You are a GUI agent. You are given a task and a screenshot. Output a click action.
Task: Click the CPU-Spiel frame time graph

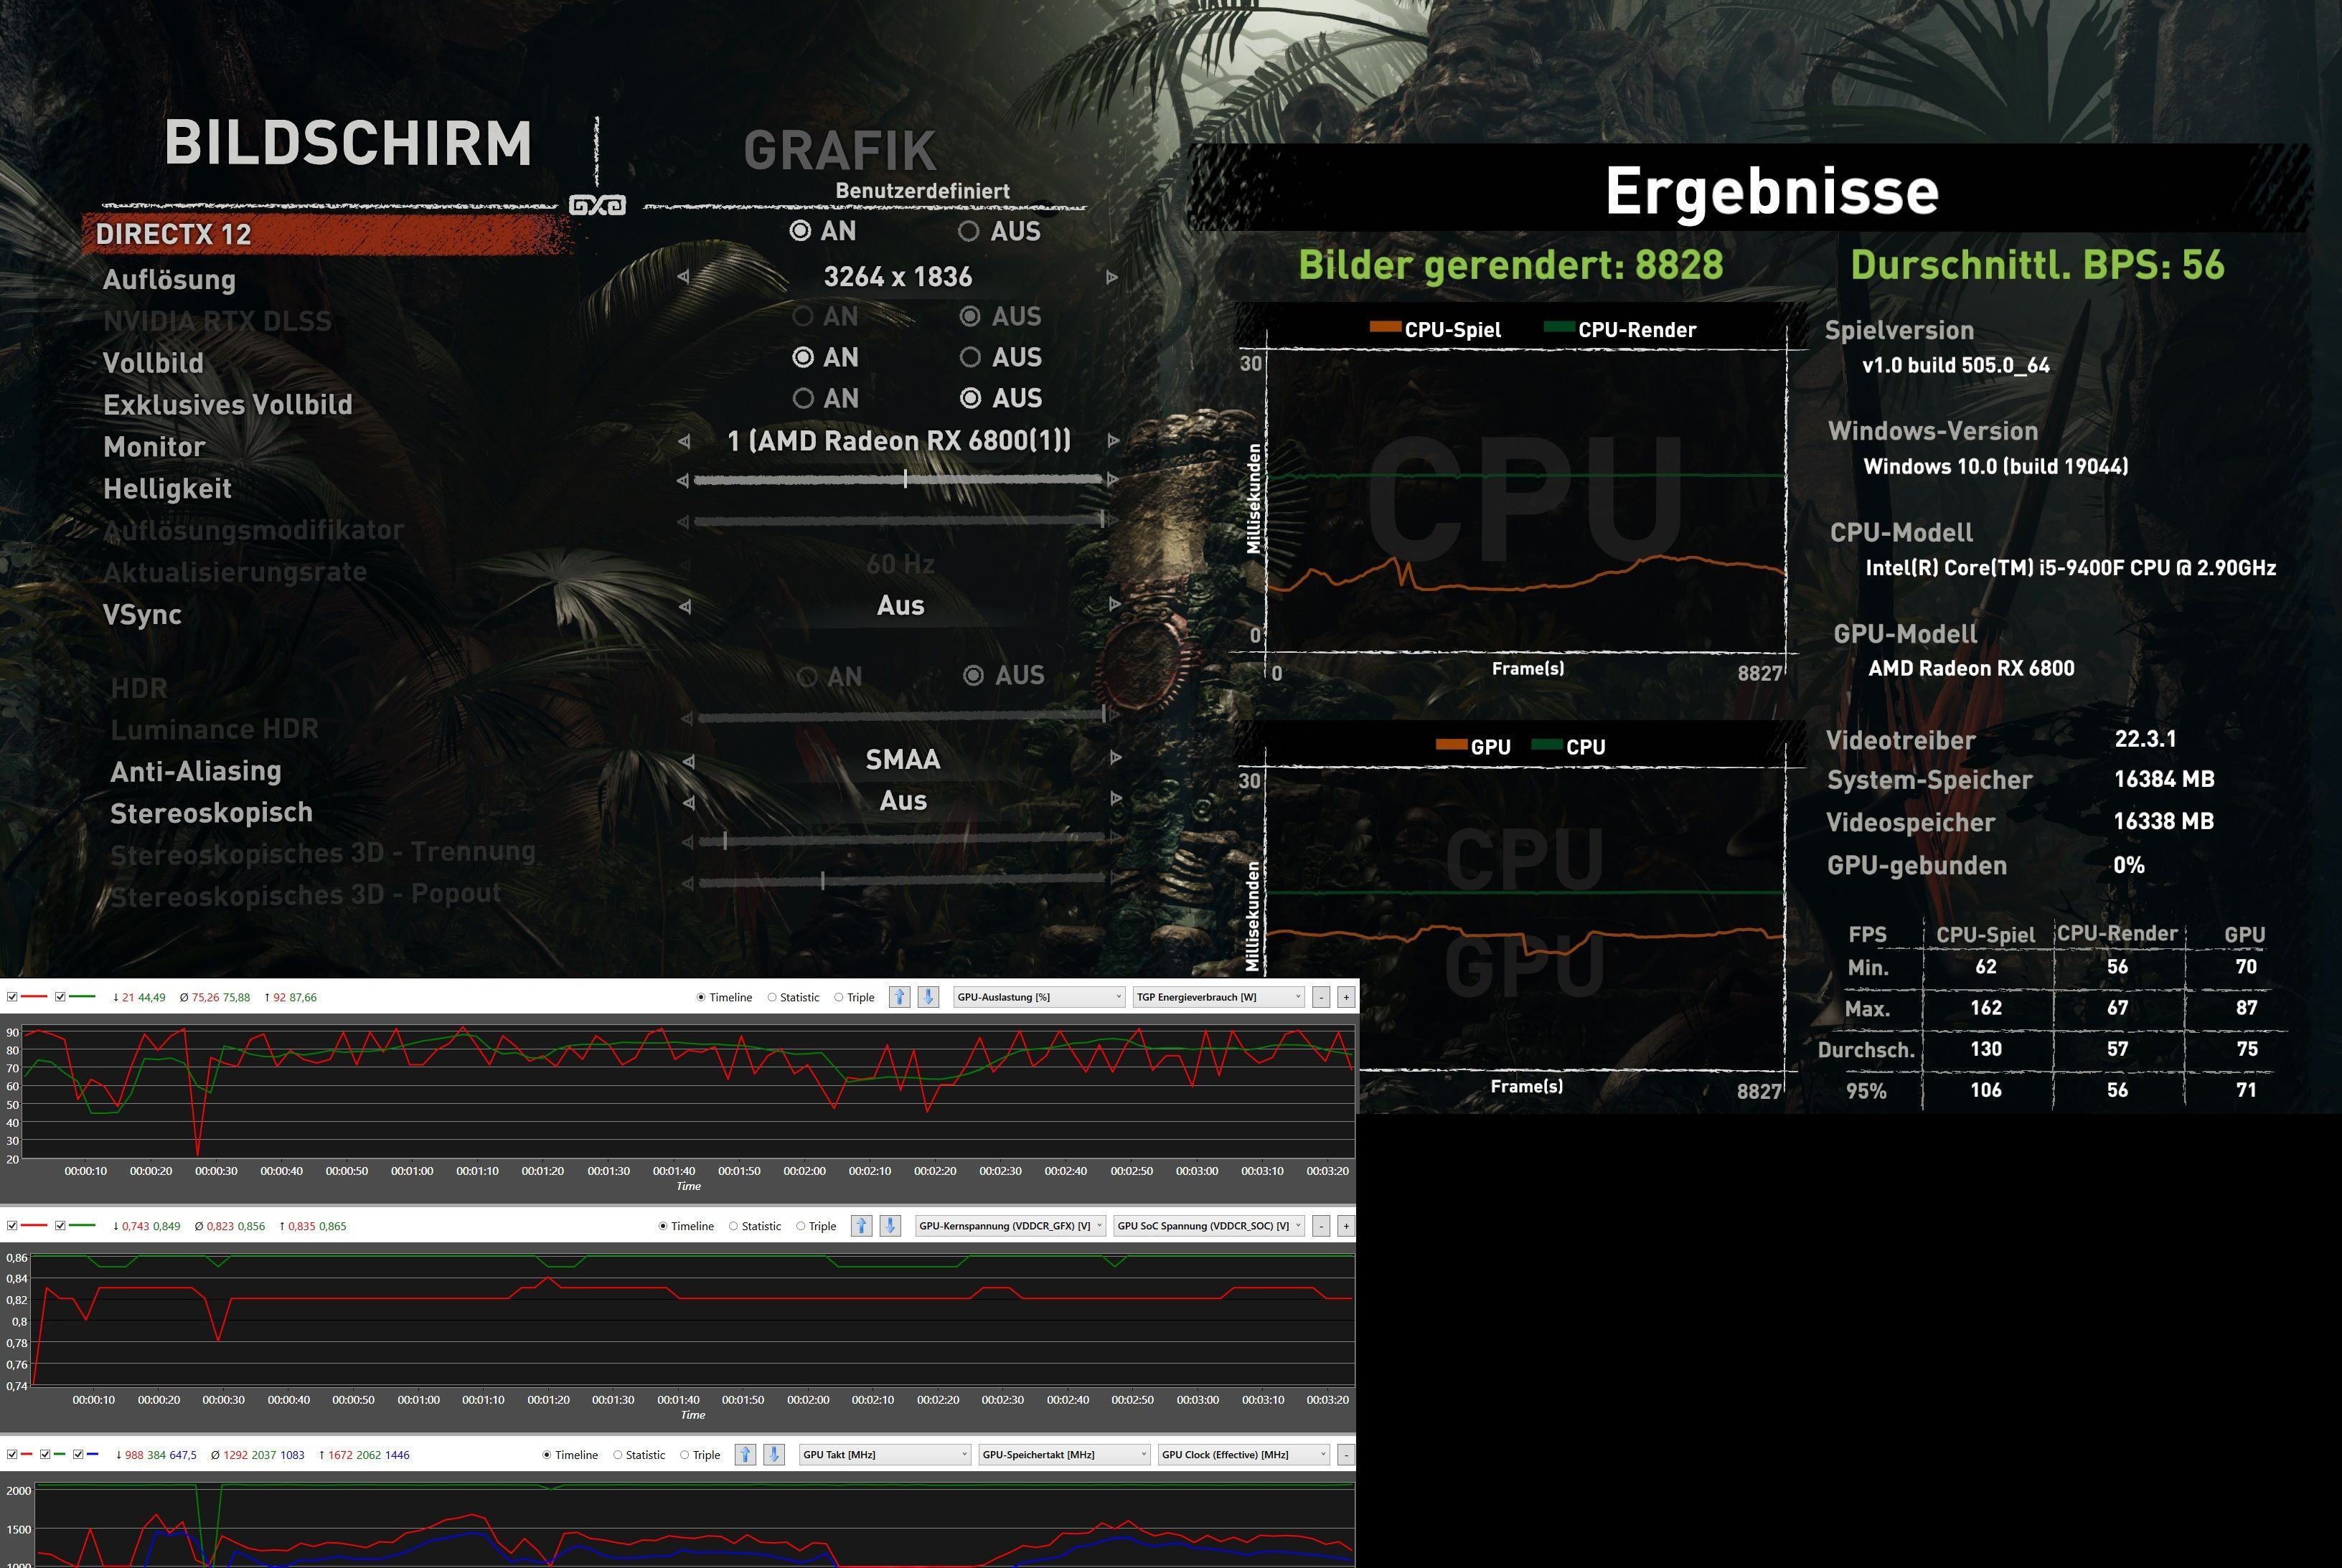(x=1527, y=500)
